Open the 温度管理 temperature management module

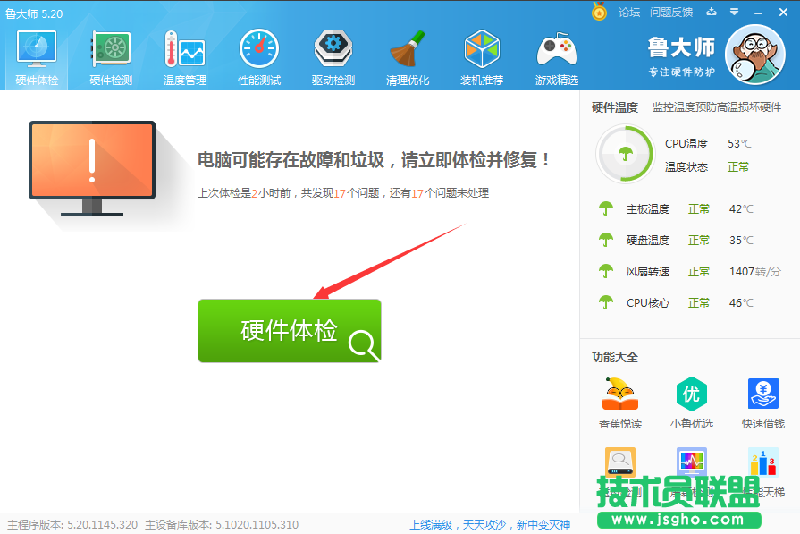click(185, 54)
